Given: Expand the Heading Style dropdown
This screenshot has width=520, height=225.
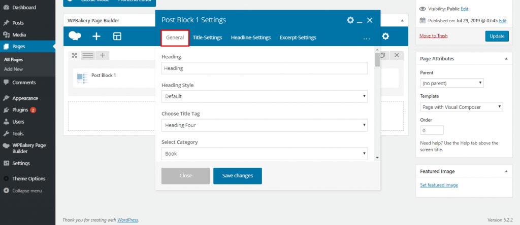Looking at the screenshot, I should pos(264,96).
